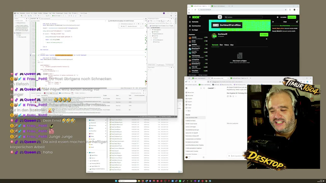This screenshot has width=326, height=183.
Task: Click the Visual Studio Suche box
Action: tap(75, 13)
